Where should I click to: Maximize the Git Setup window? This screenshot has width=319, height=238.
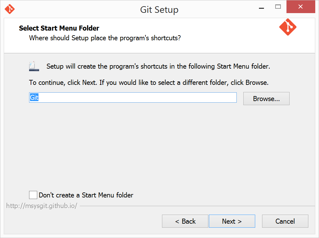[x=278, y=7]
